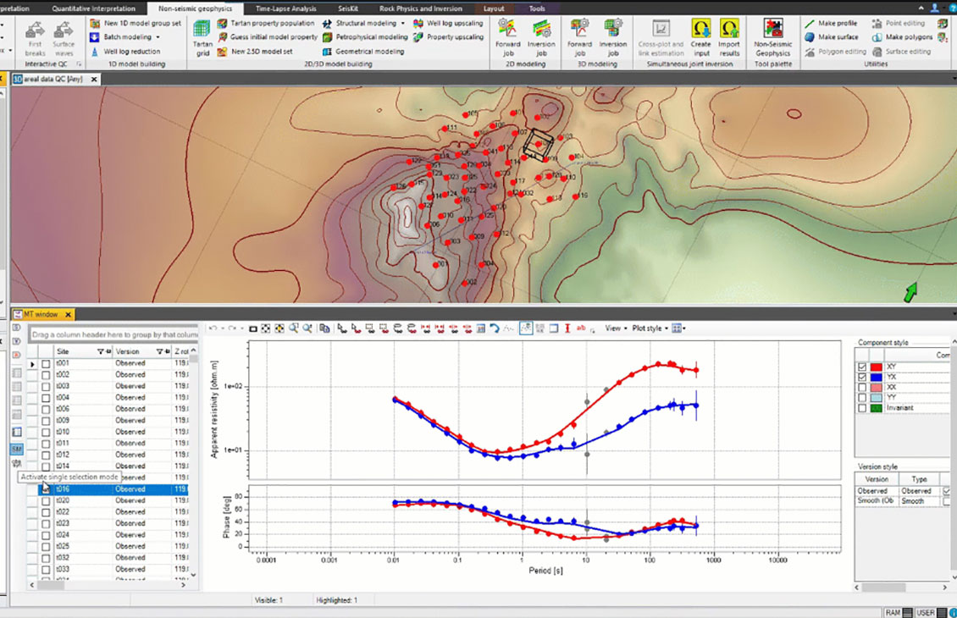Activate single selection mode SM icon
The height and width of the screenshot is (618, 957).
coord(17,449)
